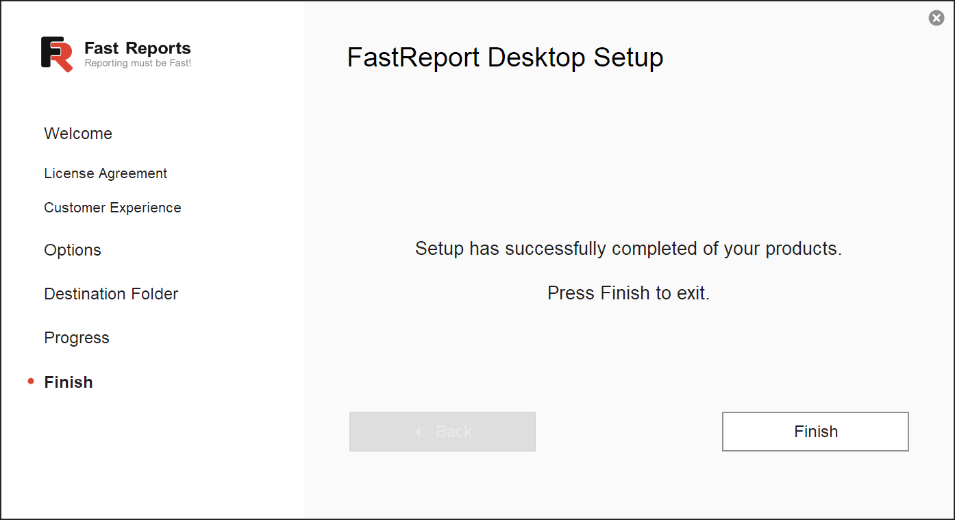Click the red bullet beside the Finish step
The height and width of the screenshot is (520, 955).
pyautogui.click(x=31, y=382)
